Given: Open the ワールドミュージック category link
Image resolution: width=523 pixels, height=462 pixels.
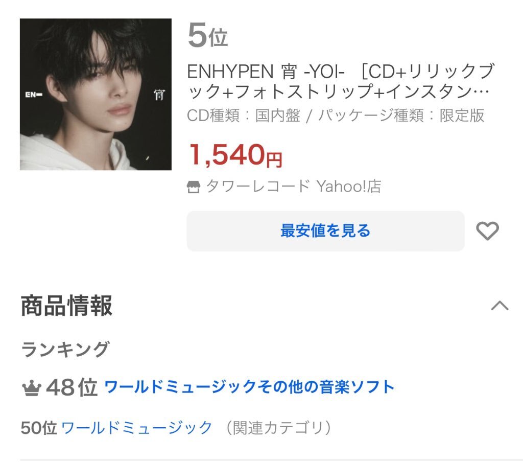Looking at the screenshot, I should (x=137, y=428).
